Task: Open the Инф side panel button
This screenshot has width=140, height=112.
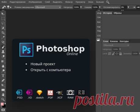Action: click(x=99, y=13)
